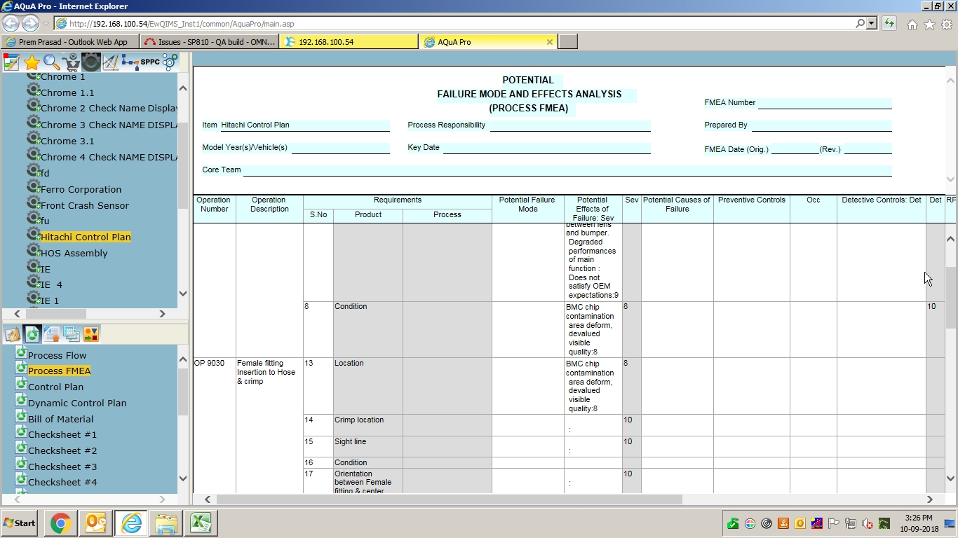This screenshot has height=538, width=958.
Task: Click the shopping cart gear icon
Action: tap(71, 62)
